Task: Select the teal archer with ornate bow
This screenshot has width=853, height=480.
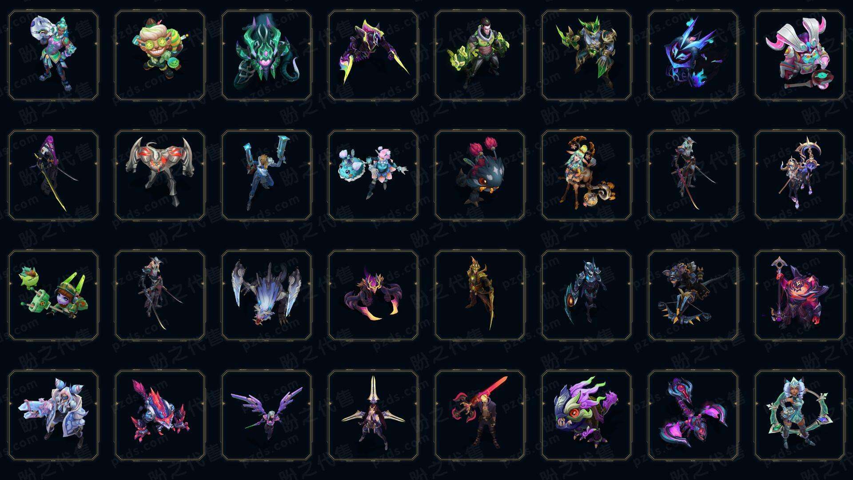Action: coord(800,415)
